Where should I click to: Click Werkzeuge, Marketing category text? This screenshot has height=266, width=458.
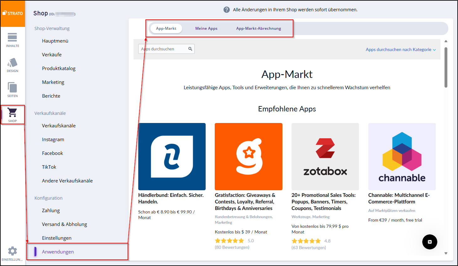click(311, 217)
